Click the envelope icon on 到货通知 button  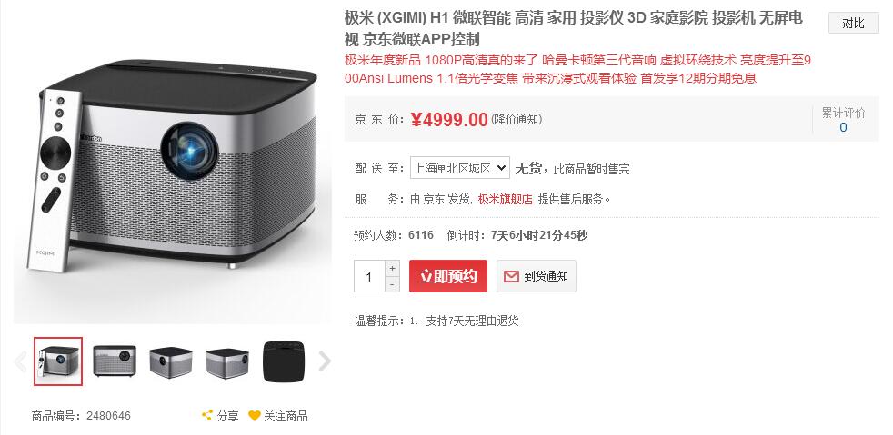(511, 276)
